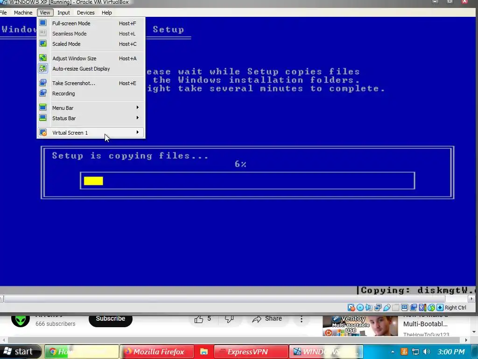Choose Seamless Mode menu entry

tap(91, 34)
